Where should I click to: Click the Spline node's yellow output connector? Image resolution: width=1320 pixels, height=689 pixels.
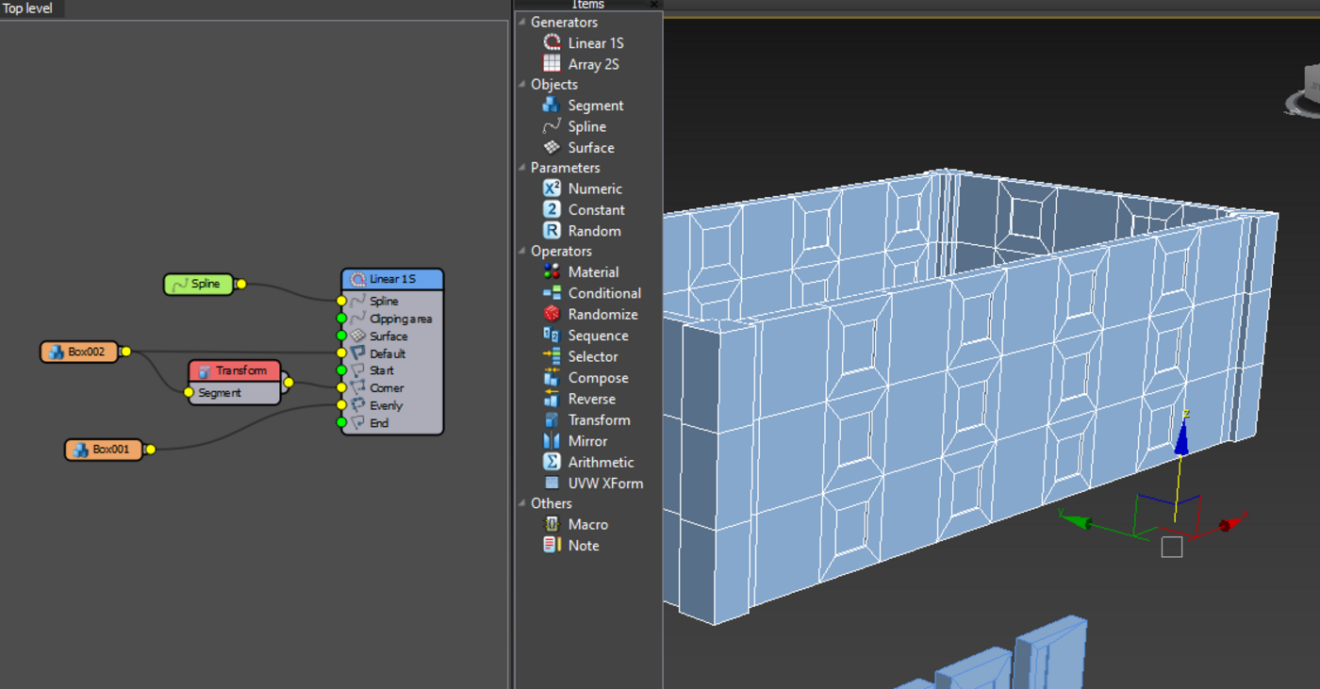[x=240, y=284]
